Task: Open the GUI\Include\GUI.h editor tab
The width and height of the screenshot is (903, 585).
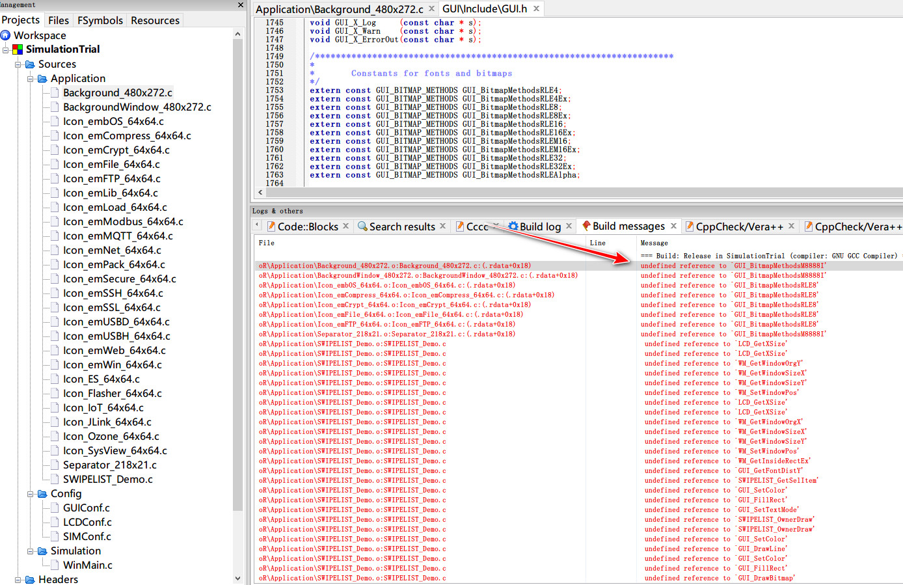Action: (484, 9)
